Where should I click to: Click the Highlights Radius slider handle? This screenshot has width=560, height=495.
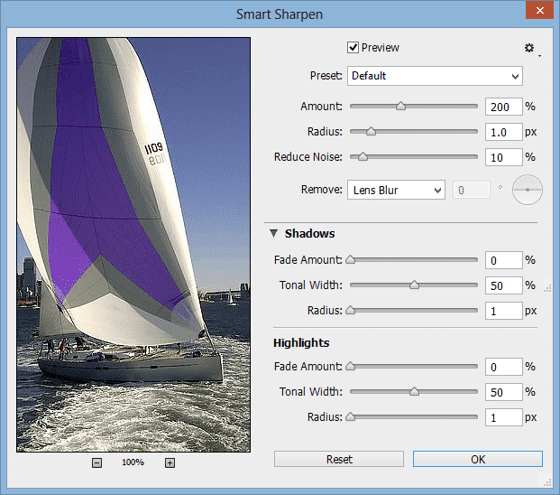tap(351, 416)
